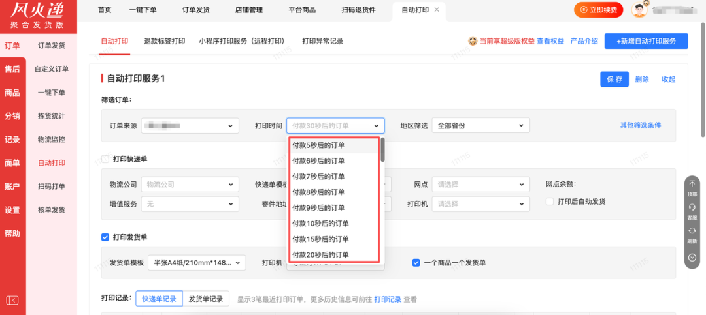The width and height of the screenshot is (706, 315).
Task: Open 拣货统计 submenu item
Action: pos(52,116)
